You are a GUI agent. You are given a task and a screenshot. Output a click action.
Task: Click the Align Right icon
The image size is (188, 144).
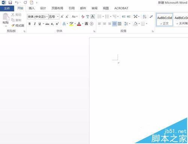click(109, 24)
